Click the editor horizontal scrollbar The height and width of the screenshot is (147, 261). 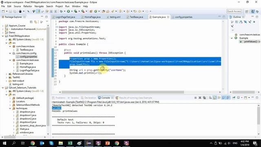click(123, 92)
